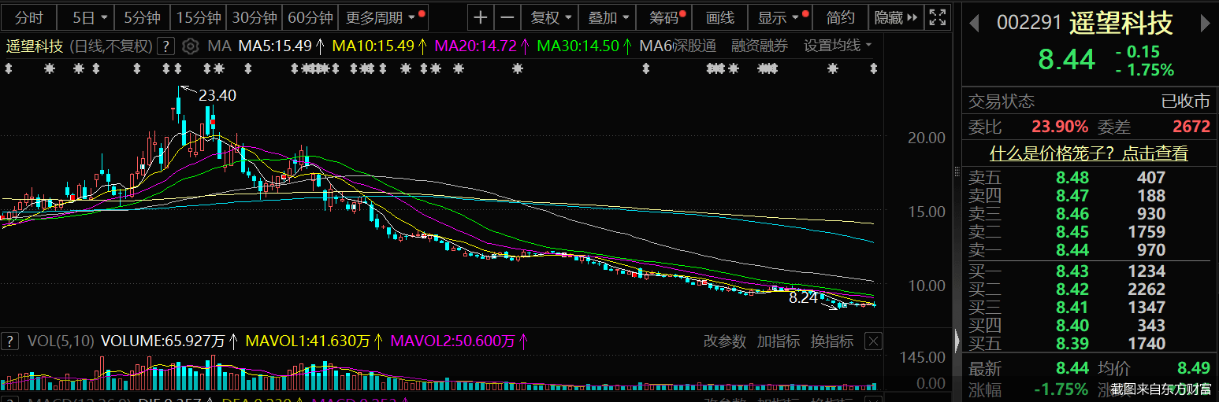Screen dimensions: 1219x402
Task: Switch to the 分时 tab
Action: (29, 17)
